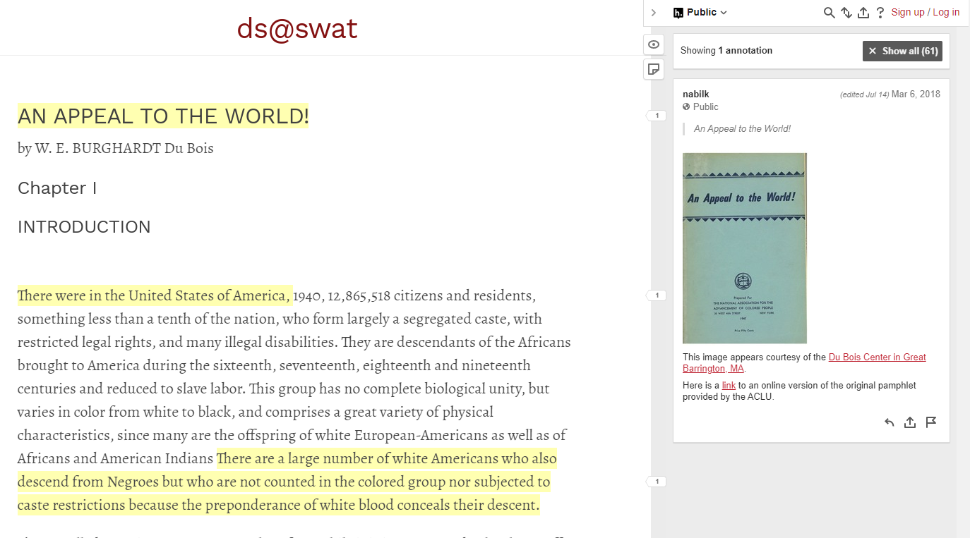Open the share page icon in the sidebar header

pos(863,13)
